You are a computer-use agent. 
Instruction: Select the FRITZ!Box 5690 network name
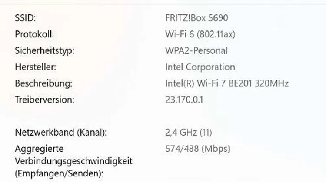(x=196, y=18)
